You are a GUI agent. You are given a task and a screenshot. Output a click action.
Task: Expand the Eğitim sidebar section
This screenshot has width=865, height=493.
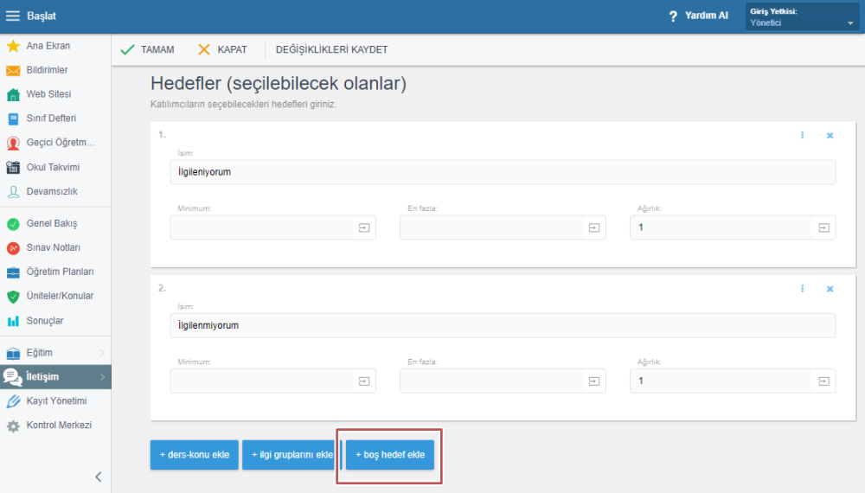click(103, 353)
